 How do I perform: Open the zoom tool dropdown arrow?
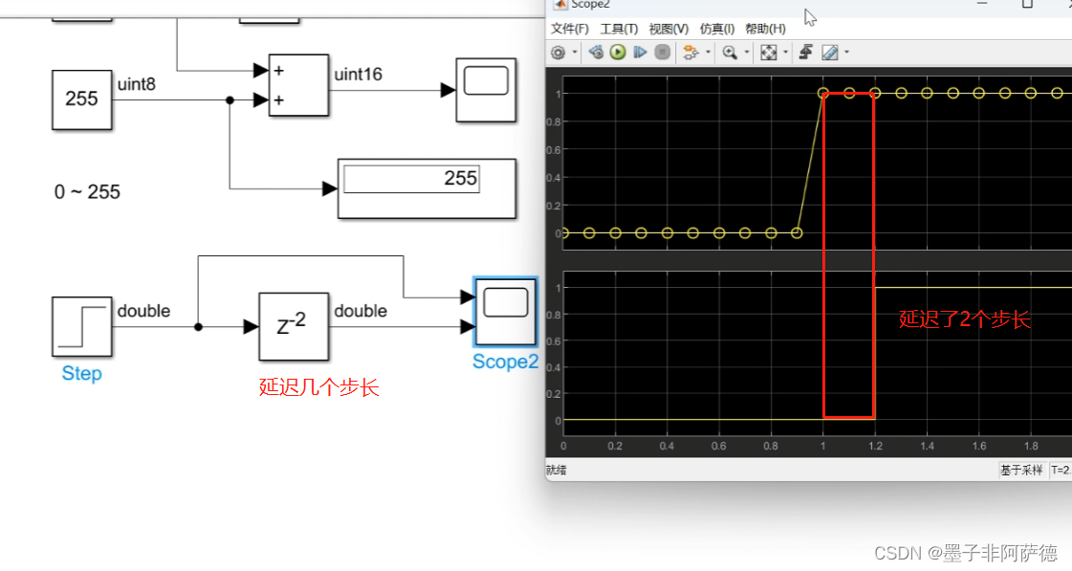(747, 53)
